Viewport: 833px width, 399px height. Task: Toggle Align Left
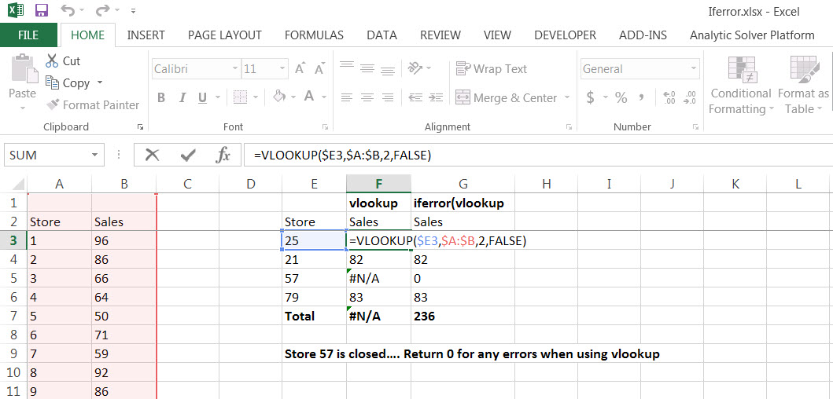347,97
